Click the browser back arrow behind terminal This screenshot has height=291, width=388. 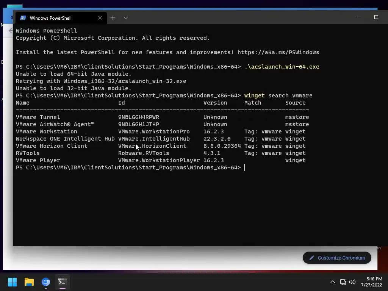[x=10, y=30]
